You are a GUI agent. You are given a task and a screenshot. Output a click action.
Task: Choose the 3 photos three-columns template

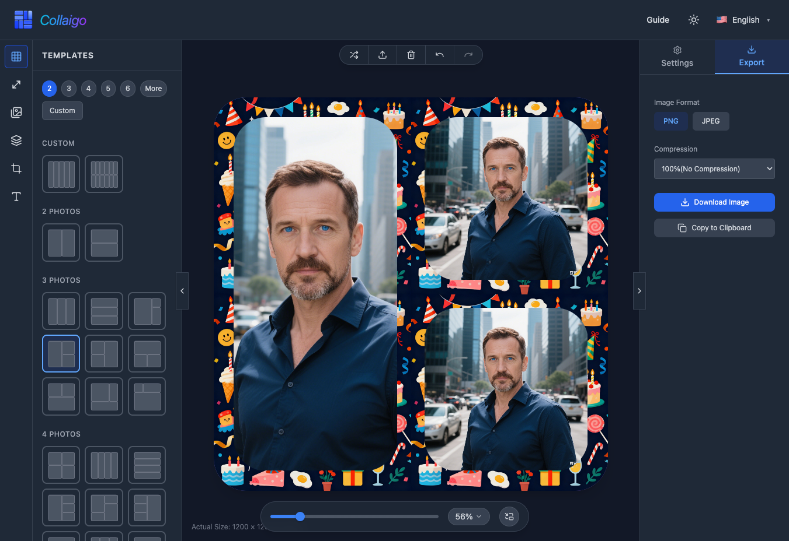tap(61, 311)
